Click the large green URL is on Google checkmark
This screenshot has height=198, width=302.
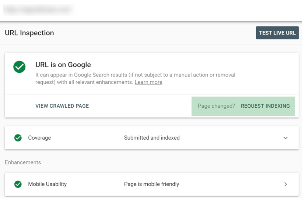click(19, 67)
